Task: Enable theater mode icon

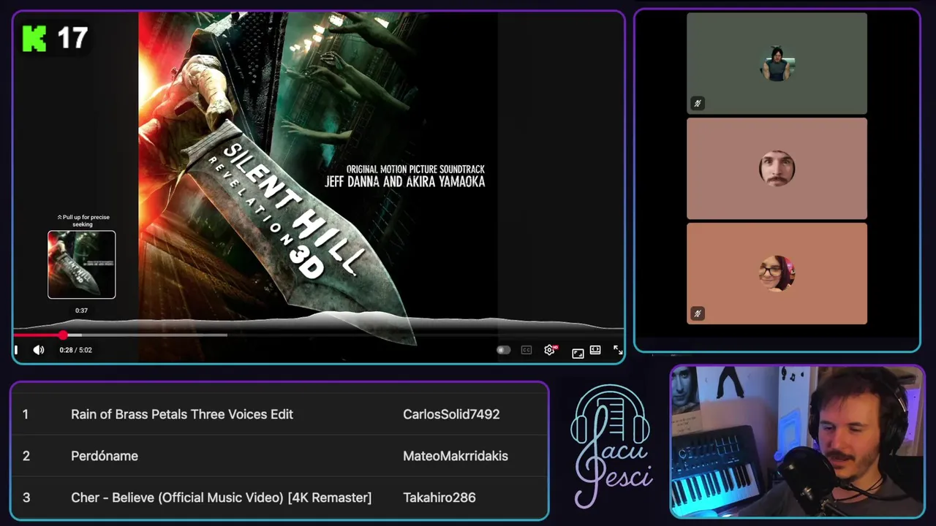Action: pos(595,350)
